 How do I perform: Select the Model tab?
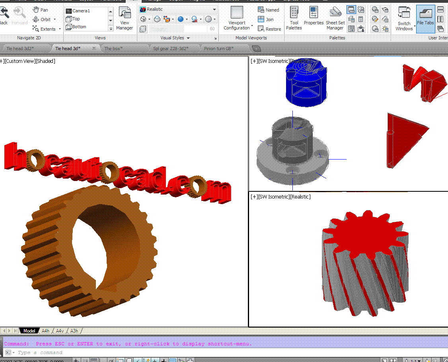[29, 331]
